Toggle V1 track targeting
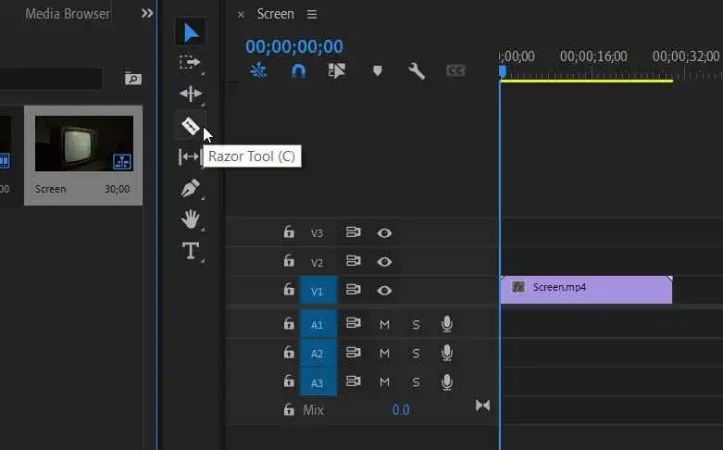This screenshot has height=450, width=723. pos(318,291)
